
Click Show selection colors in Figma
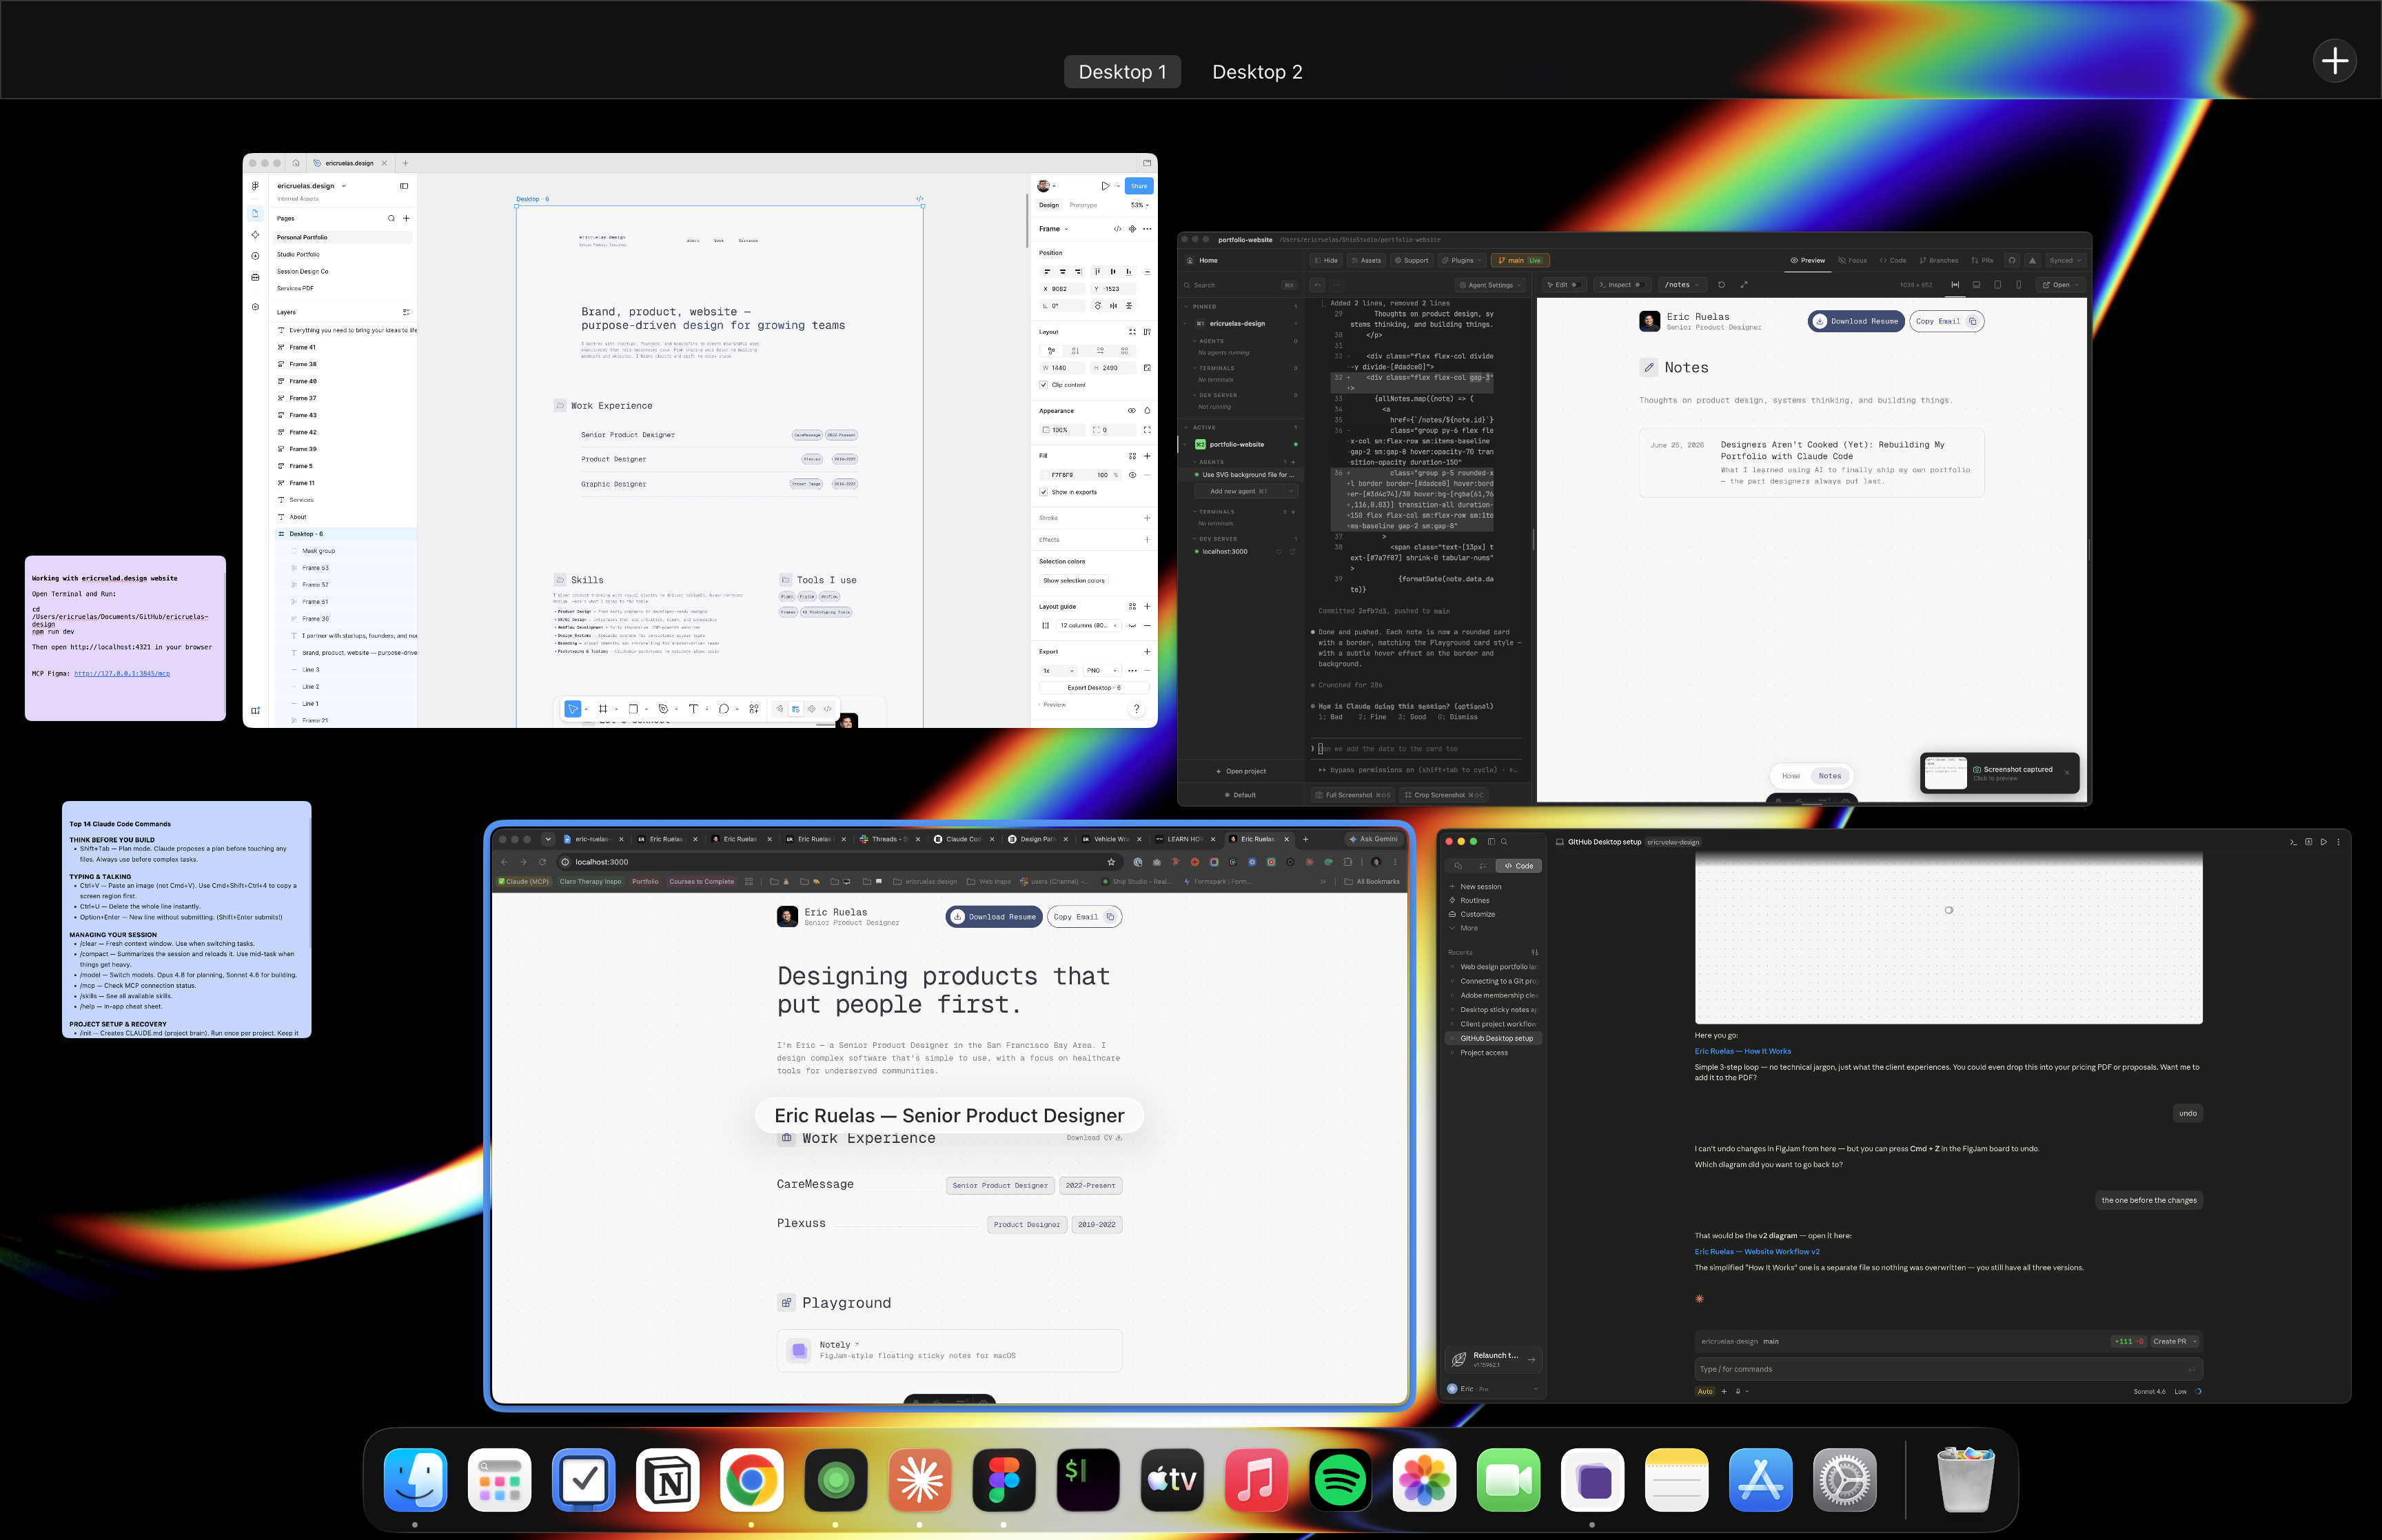(x=1074, y=581)
